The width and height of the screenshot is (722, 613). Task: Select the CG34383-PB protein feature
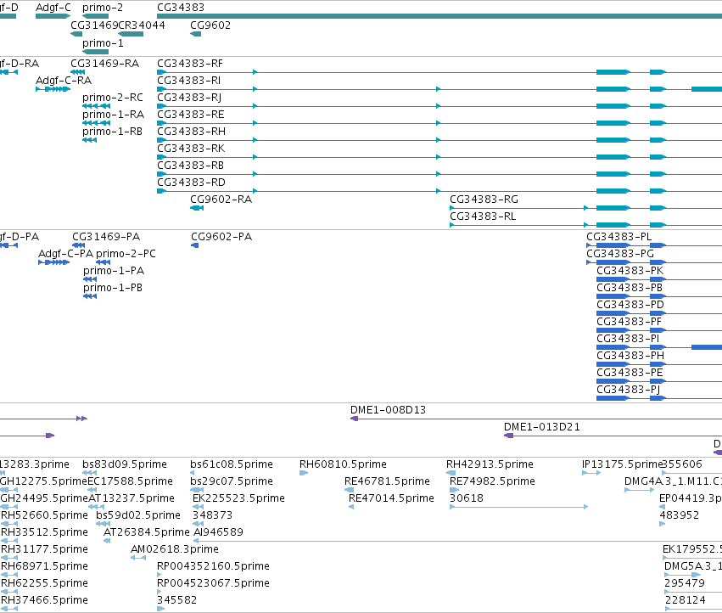[x=659, y=296]
